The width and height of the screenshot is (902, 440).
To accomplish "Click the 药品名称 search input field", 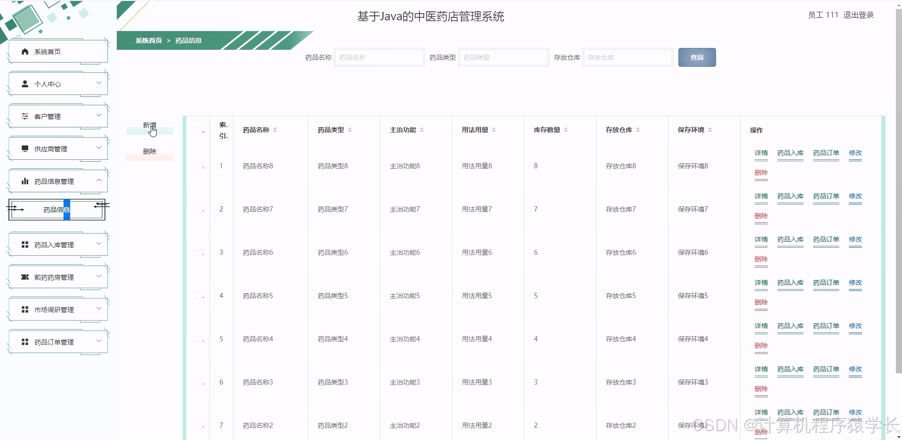I will pyautogui.click(x=379, y=57).
